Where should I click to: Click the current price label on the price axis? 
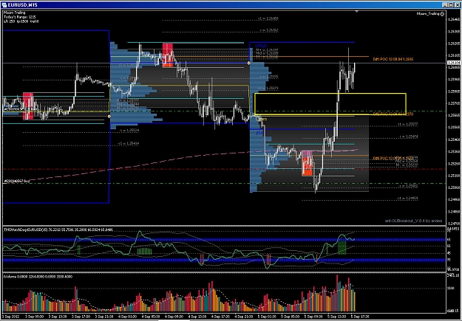(x=453, y=63)
